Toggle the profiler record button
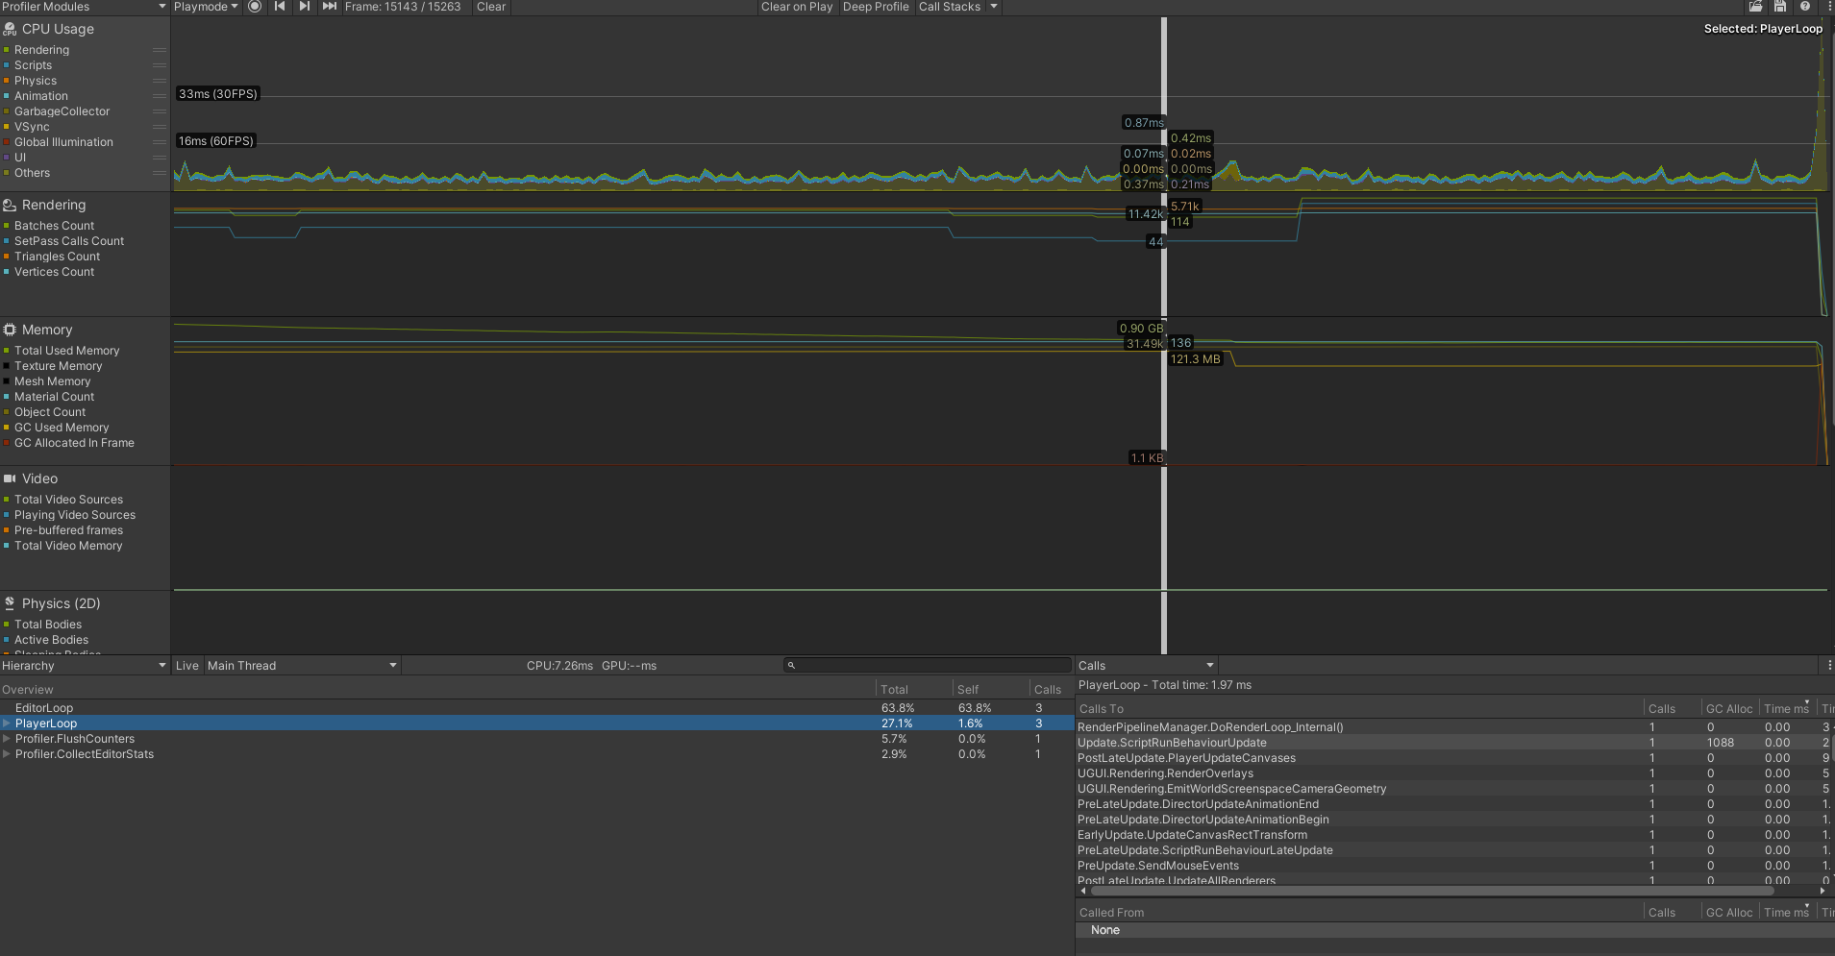This screenshot has height=956, width=1835. (x=255, y=7)
